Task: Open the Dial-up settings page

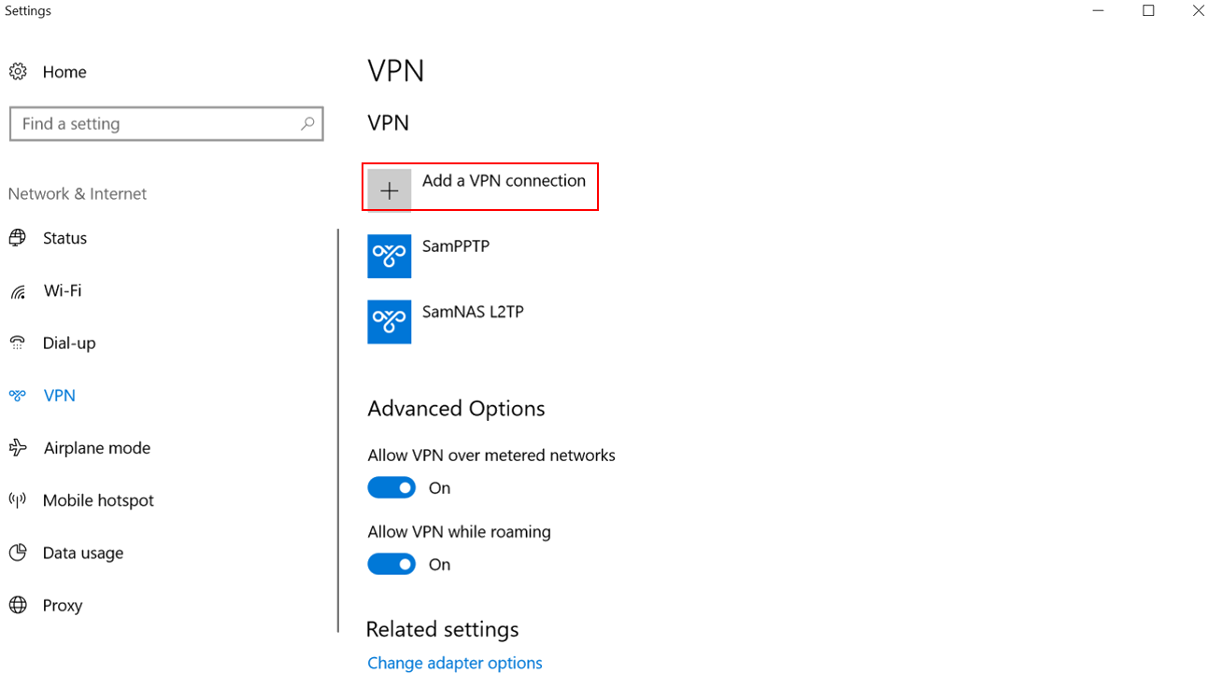Action: [x=69, y=344]
